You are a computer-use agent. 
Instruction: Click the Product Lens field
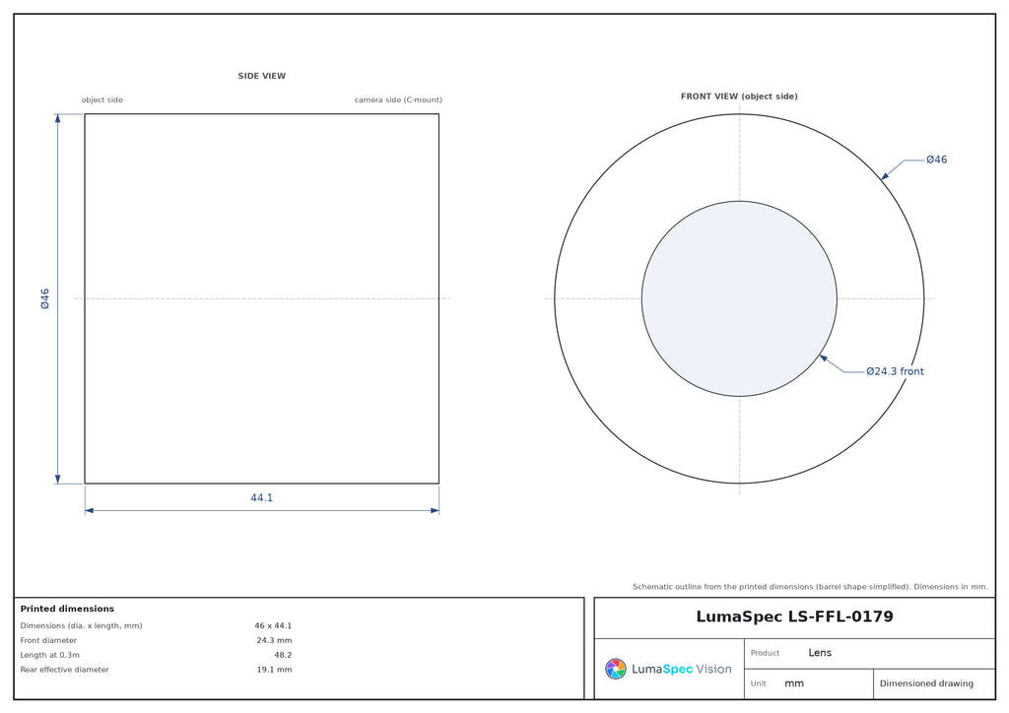tap(869, 653)
